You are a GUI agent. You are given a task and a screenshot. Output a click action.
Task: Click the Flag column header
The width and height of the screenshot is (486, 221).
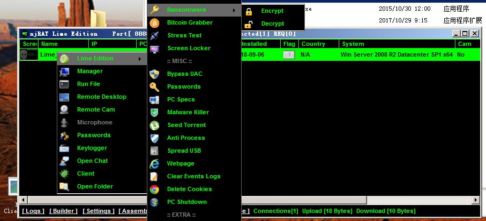point(289,44)
